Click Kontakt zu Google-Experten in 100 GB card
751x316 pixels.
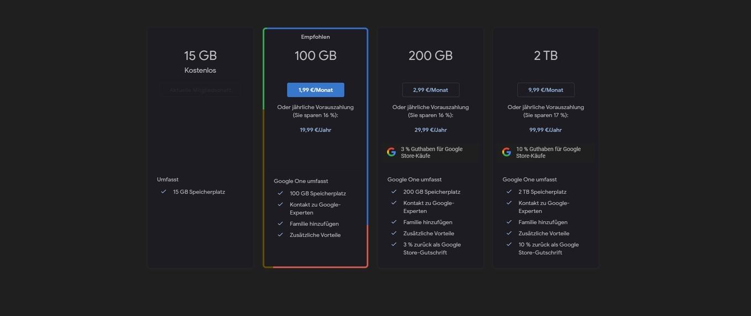click(315, 208)
